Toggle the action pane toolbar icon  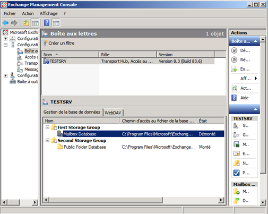pyautogui.click(x=56, y=23)
